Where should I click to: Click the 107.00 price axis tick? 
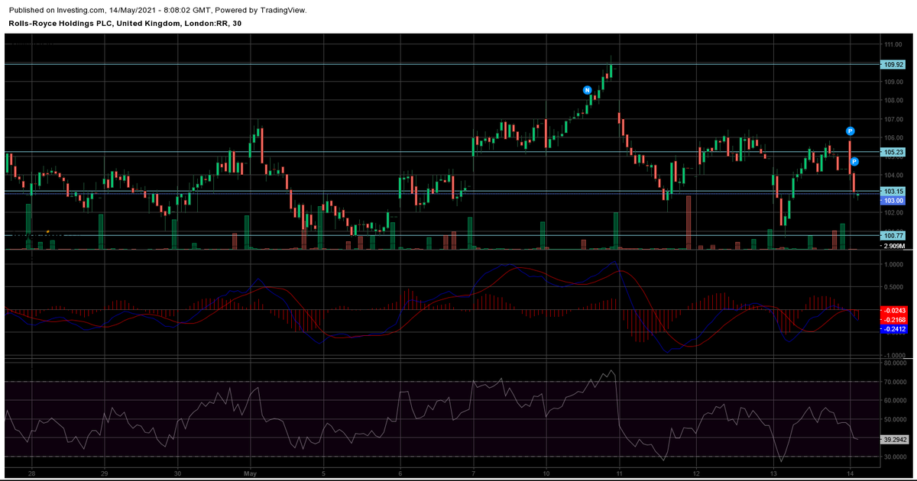(894, 120)
